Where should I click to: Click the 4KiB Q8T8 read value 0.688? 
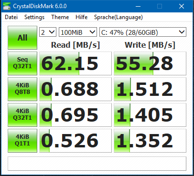(75, 89)
